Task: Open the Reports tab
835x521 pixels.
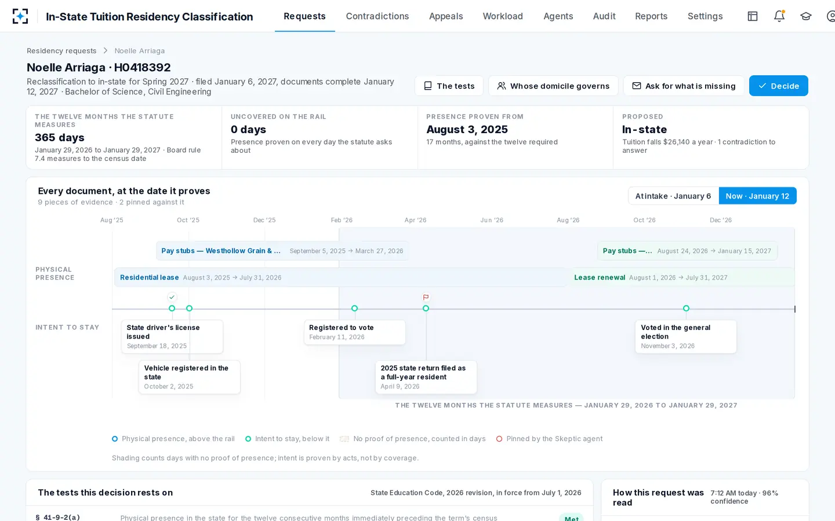Action: point(651,16)
